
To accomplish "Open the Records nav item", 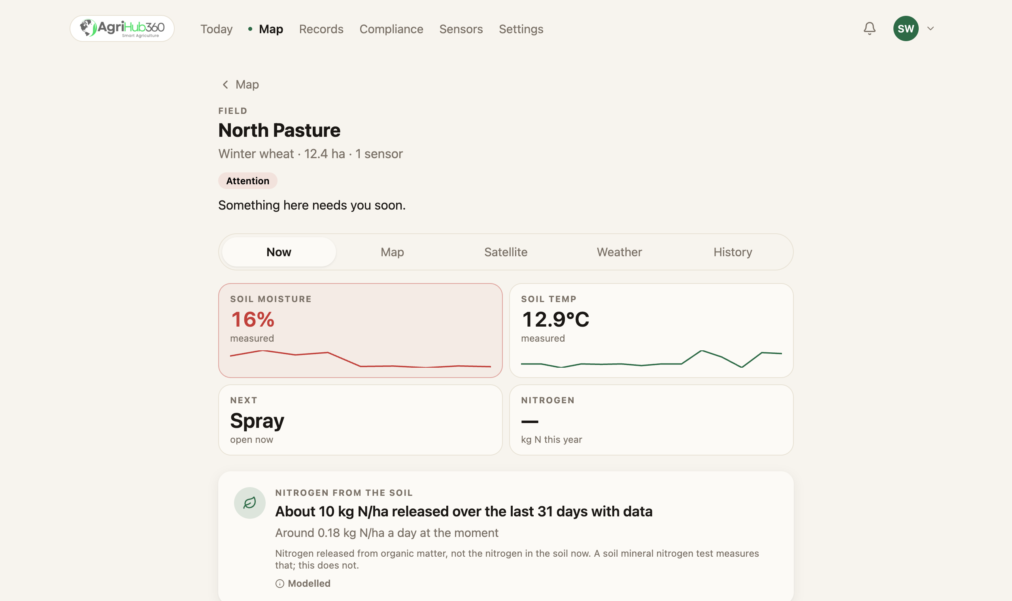I will click(x=321, y=29).
